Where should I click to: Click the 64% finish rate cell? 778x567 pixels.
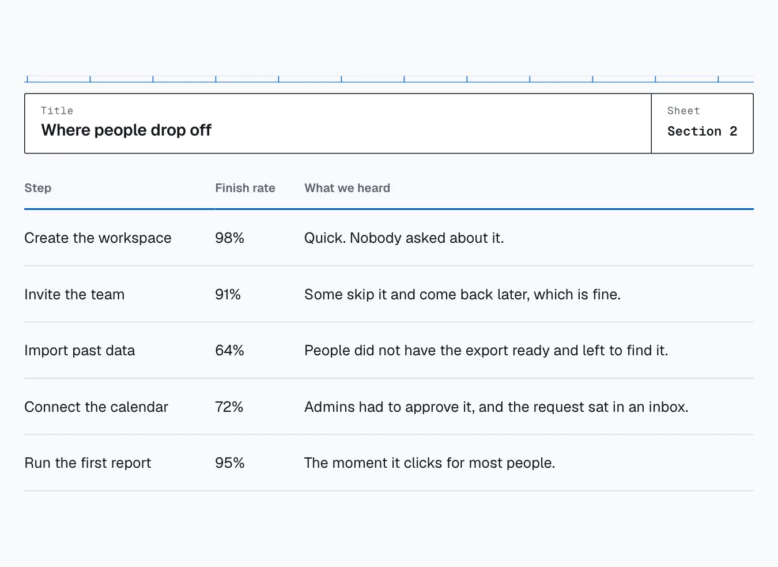tap(229, 350)
